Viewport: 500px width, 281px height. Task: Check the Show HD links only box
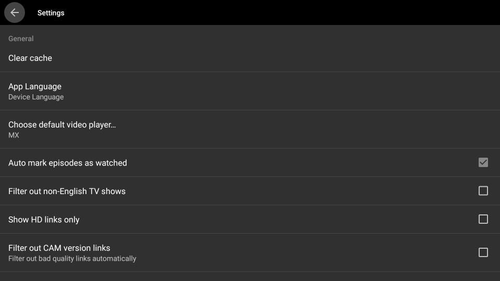coord(483,219)
